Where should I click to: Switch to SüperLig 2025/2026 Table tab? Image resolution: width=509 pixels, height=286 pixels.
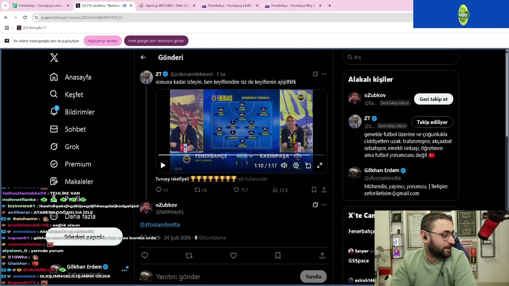coord(167,6)
